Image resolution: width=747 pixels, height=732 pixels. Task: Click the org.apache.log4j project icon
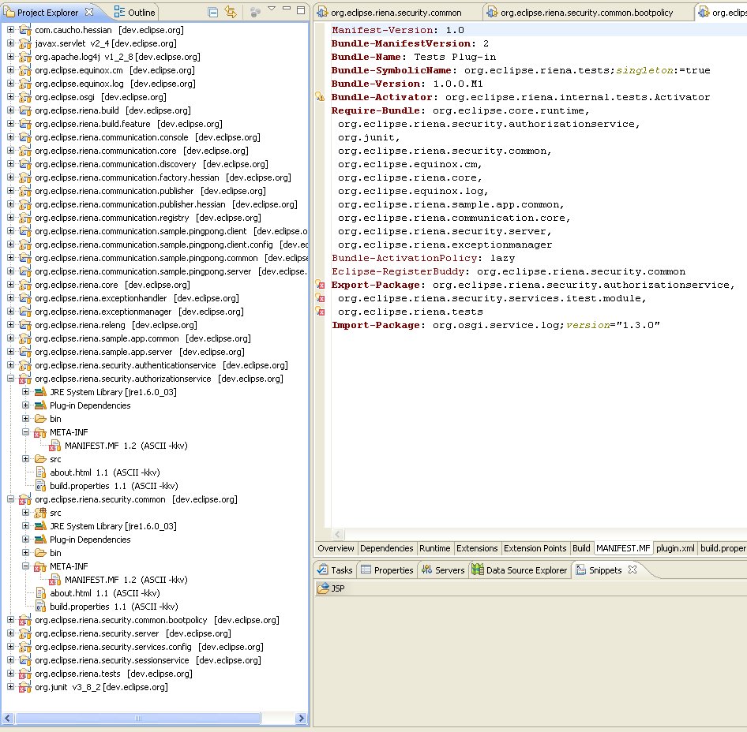point(24,57)
